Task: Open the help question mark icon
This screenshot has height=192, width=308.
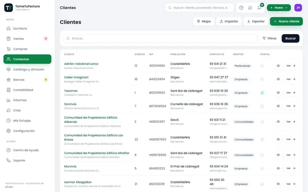Action: [241, 8]
